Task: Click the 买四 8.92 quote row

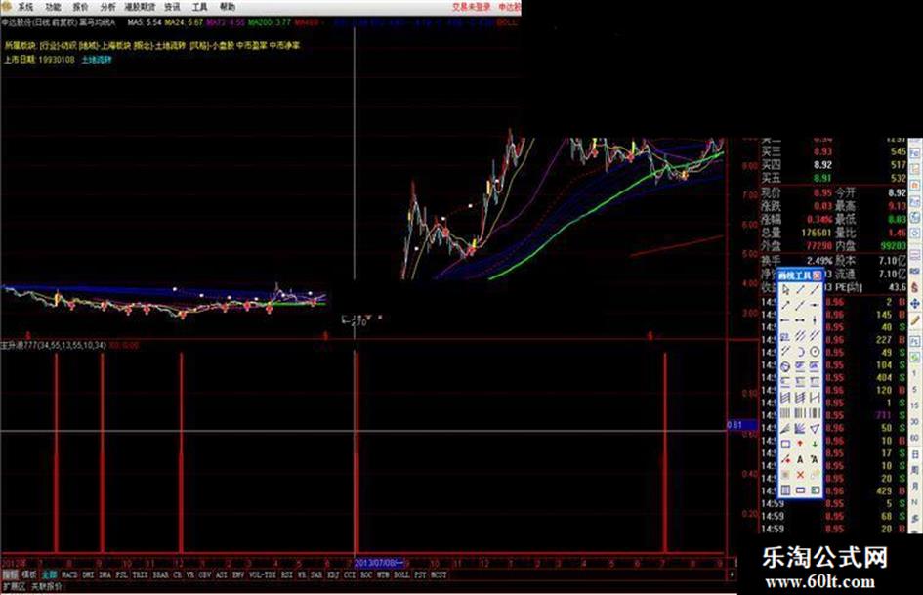Action: 833,165
